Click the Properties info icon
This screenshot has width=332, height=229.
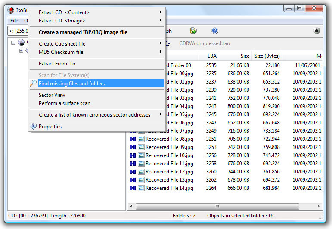tap(33, 126)
